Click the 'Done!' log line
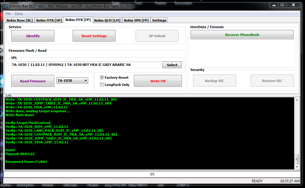This screenshot has height=188, width=305. (10, 150)
